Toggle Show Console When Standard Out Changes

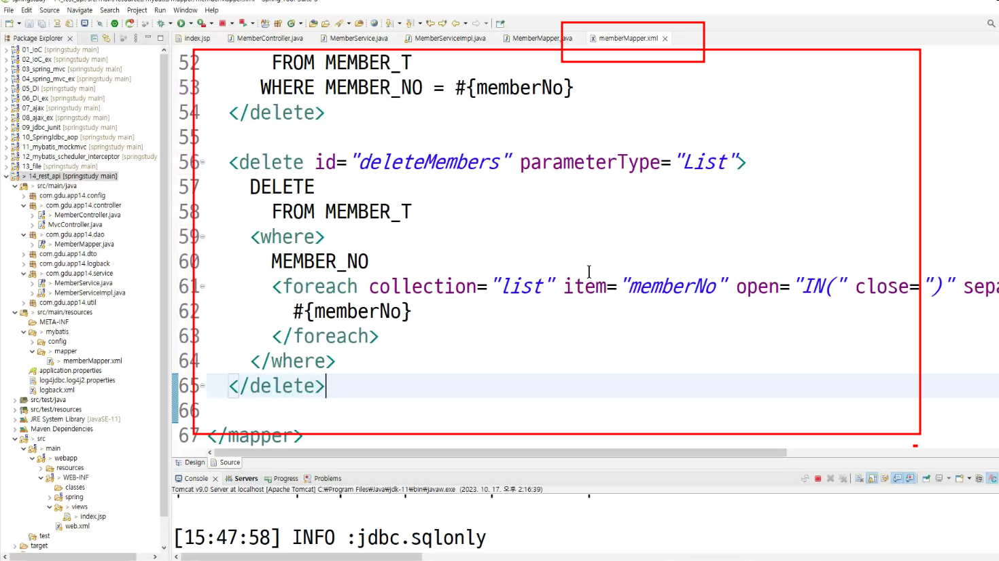(x=898, y=478)
